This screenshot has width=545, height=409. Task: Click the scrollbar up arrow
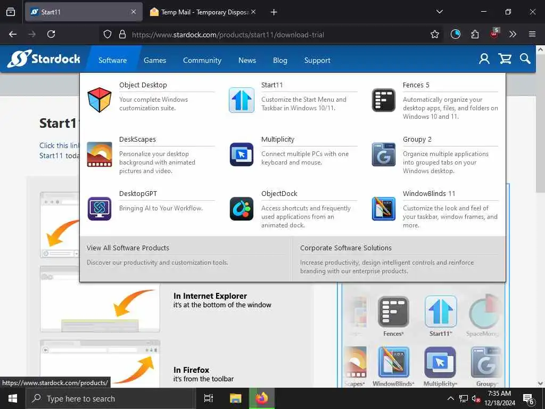pyautogui.click(x=541, y=50)
